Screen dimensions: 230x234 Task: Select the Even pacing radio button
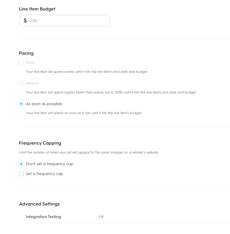click(21, 63)
